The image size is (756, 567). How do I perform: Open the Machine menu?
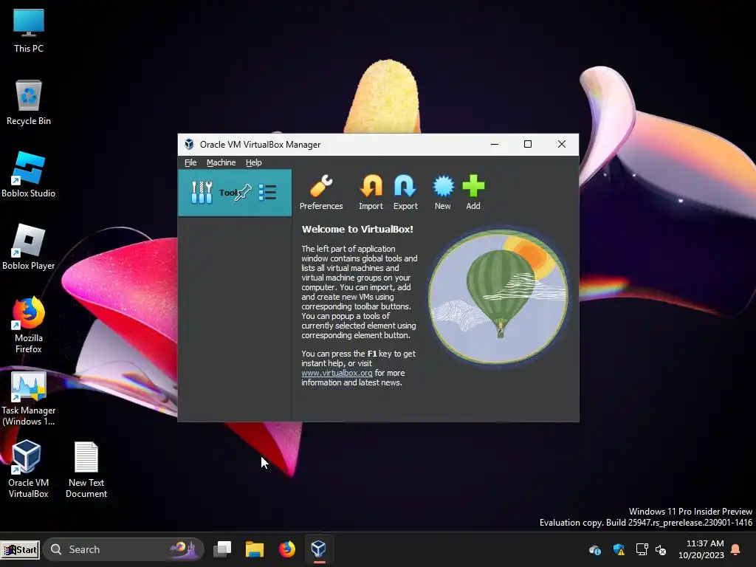(221, 162)
